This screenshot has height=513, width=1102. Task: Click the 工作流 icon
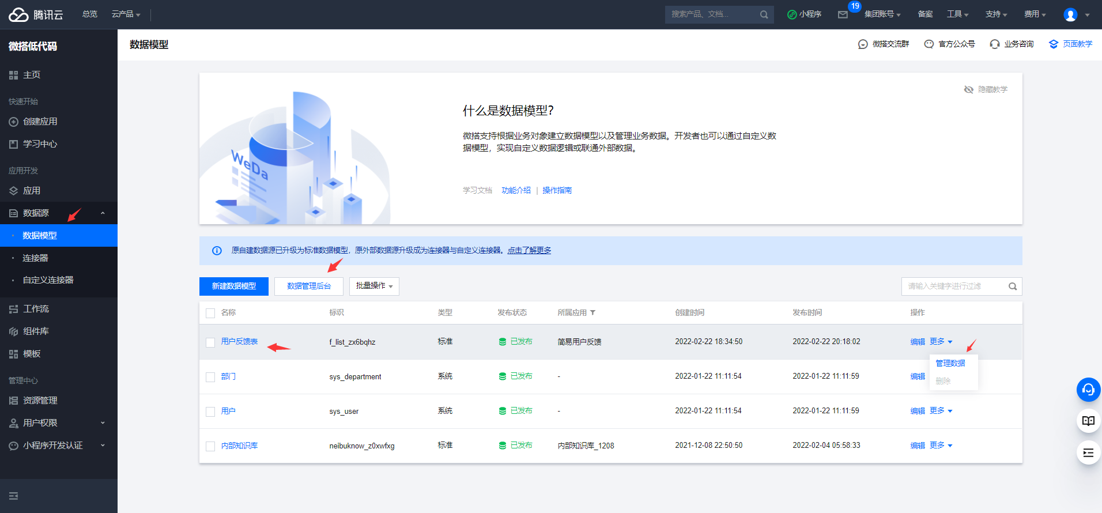(x=13, y=309)
